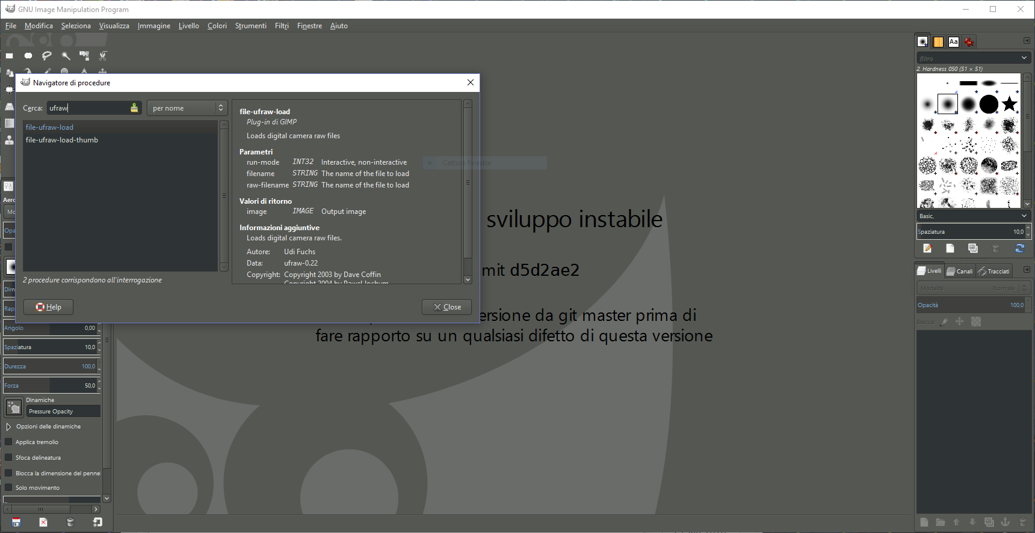The image size is (1035, 533).
Task: Click the Pressure Opacity dynamics field
Action: [64, 412]
